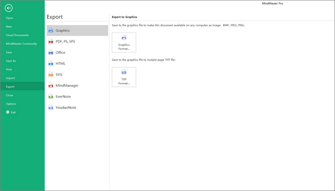Click the Office export icon
The height and width of the screenshot is (191, 335).
(51, 53)
